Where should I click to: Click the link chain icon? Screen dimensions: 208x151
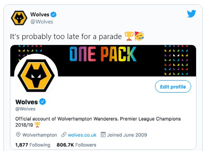(x=64, y=135)
